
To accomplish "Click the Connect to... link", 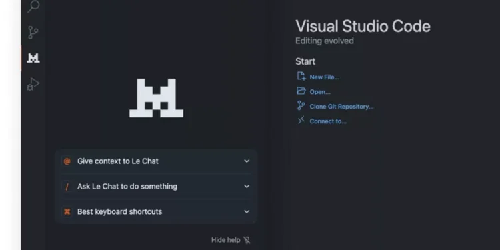I will point(328,121).
